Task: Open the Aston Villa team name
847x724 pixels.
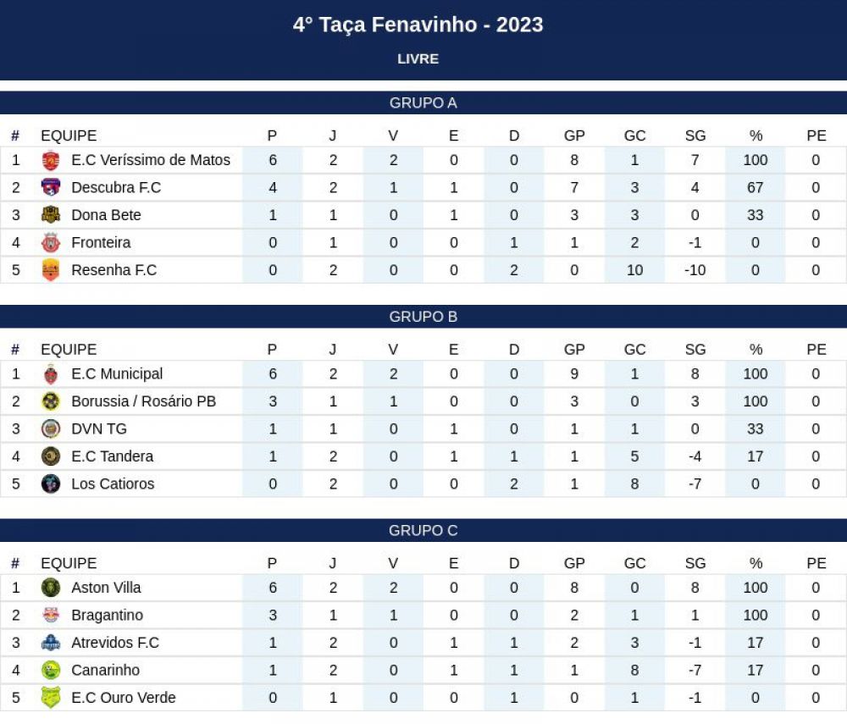Action: (x=106, y=588)
